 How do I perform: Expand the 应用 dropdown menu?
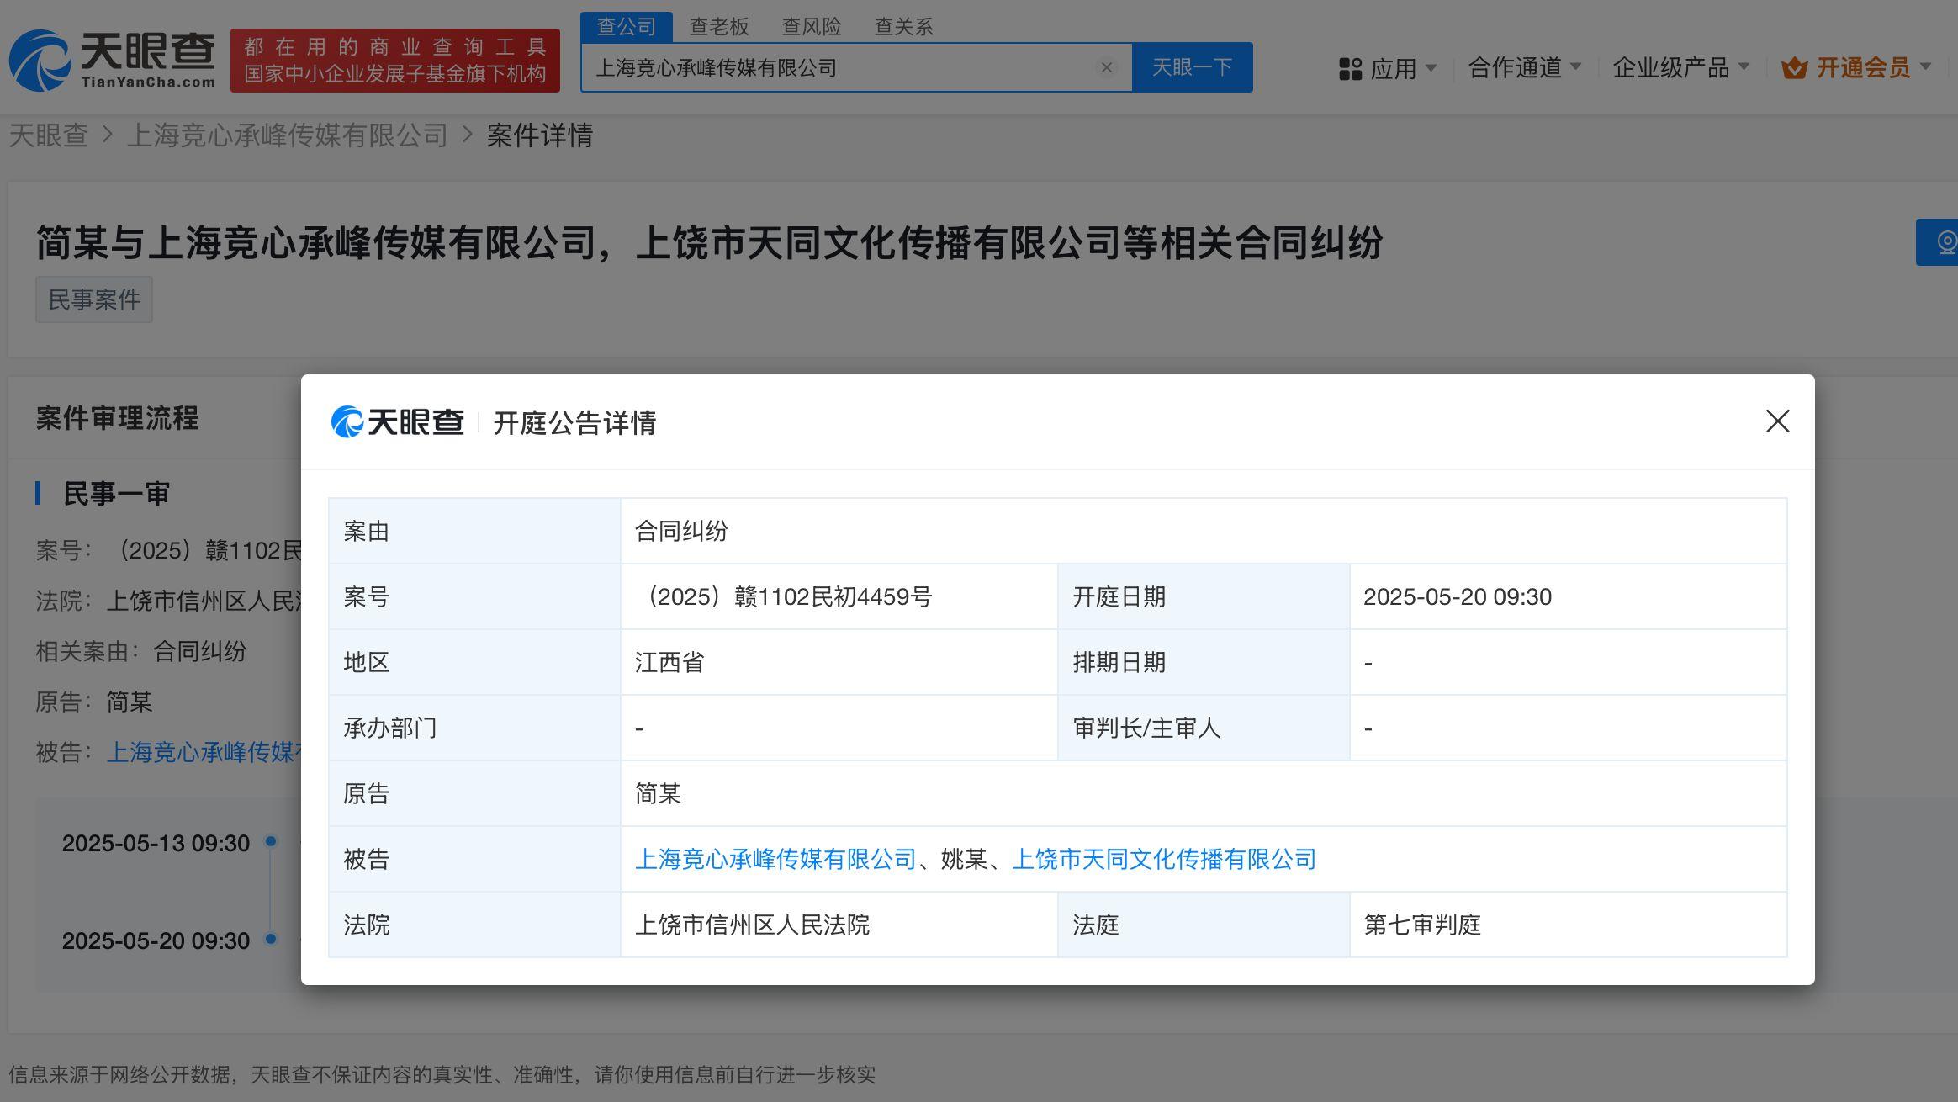tap(1431, 67)
